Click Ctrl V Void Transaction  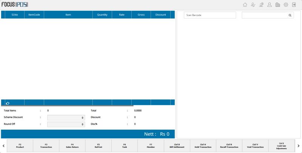point(255,145)
